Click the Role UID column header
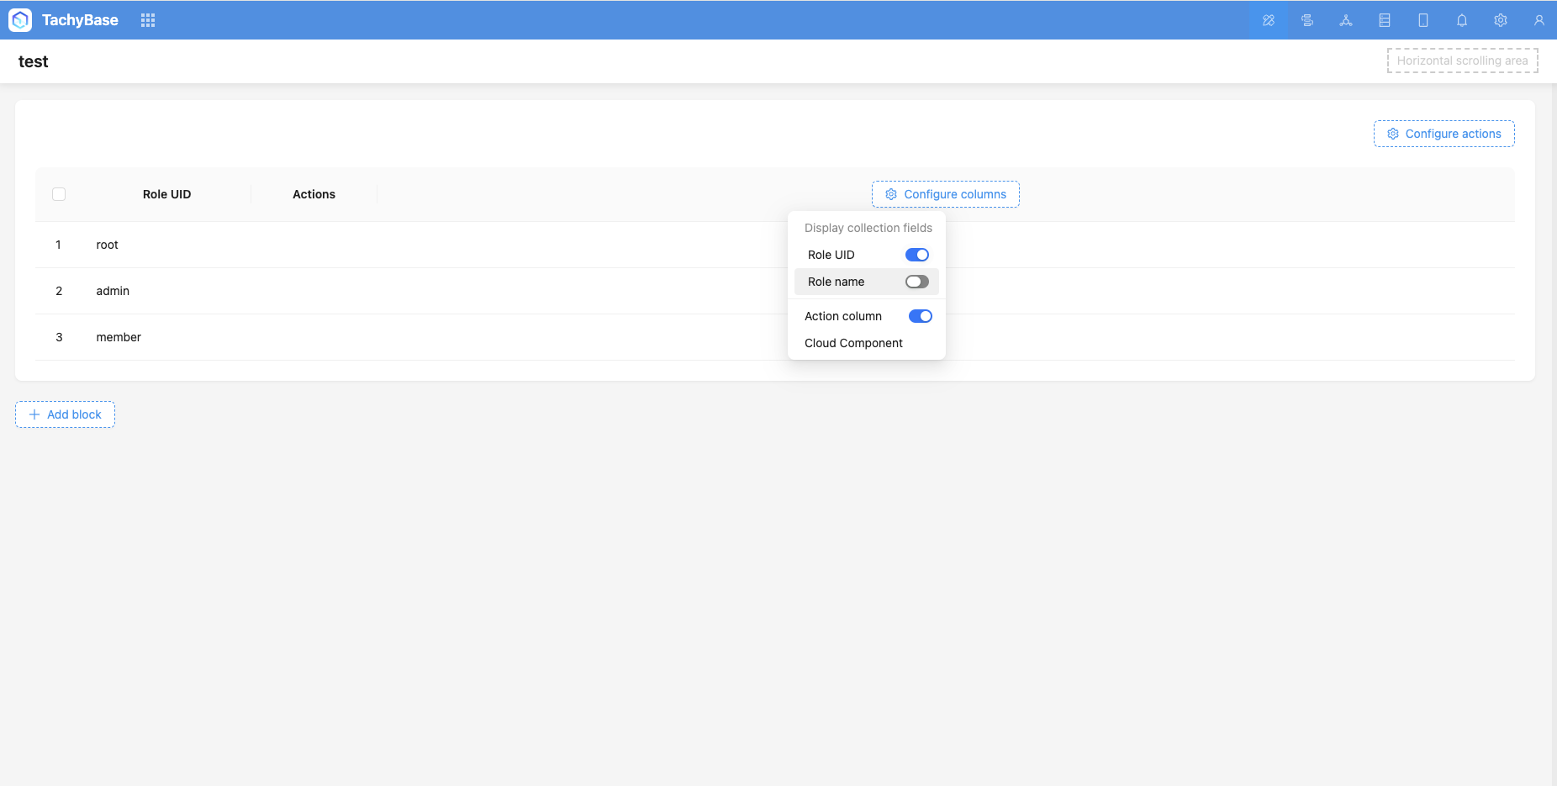This screenshot has height=786, width=1557. [166, 194]
